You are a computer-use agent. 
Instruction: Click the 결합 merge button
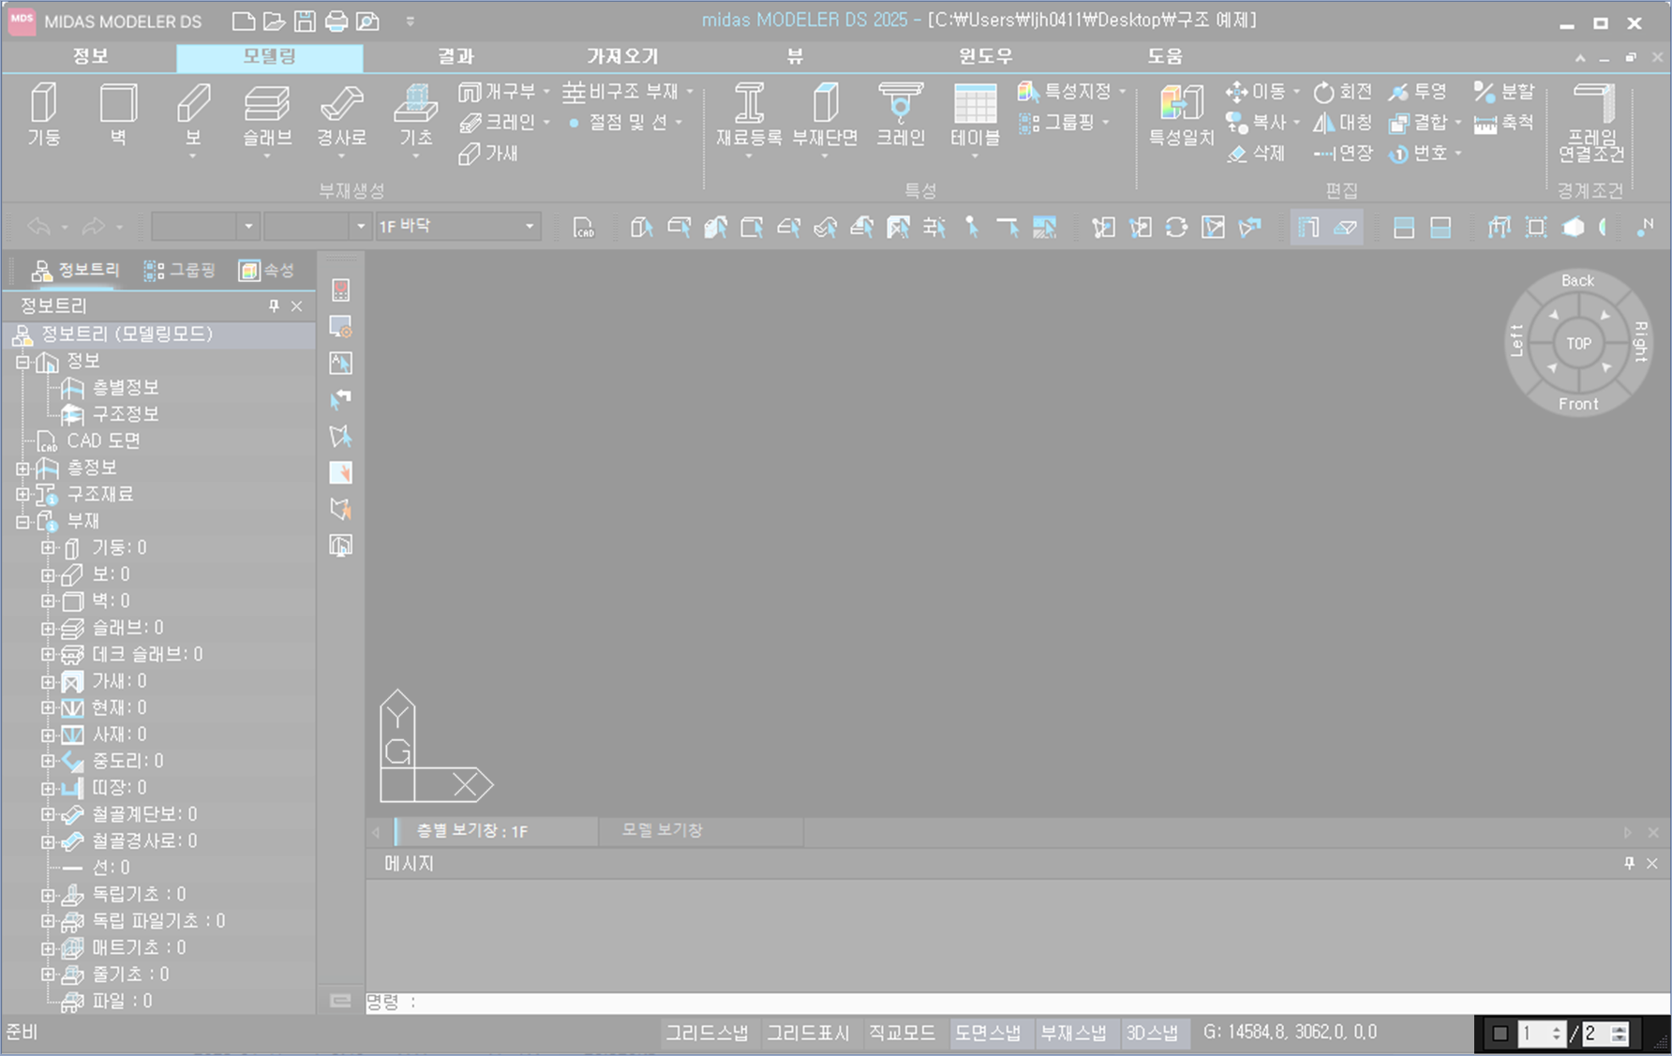1418,123
